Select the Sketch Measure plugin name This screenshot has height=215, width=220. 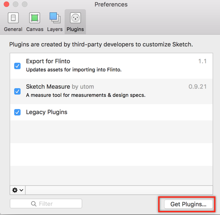(x=48, y=87)
